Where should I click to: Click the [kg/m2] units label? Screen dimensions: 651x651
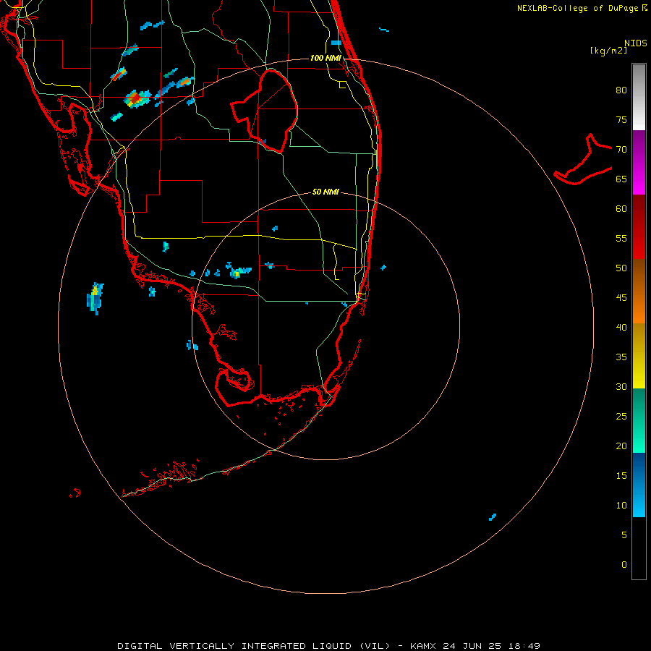(608, 51)
